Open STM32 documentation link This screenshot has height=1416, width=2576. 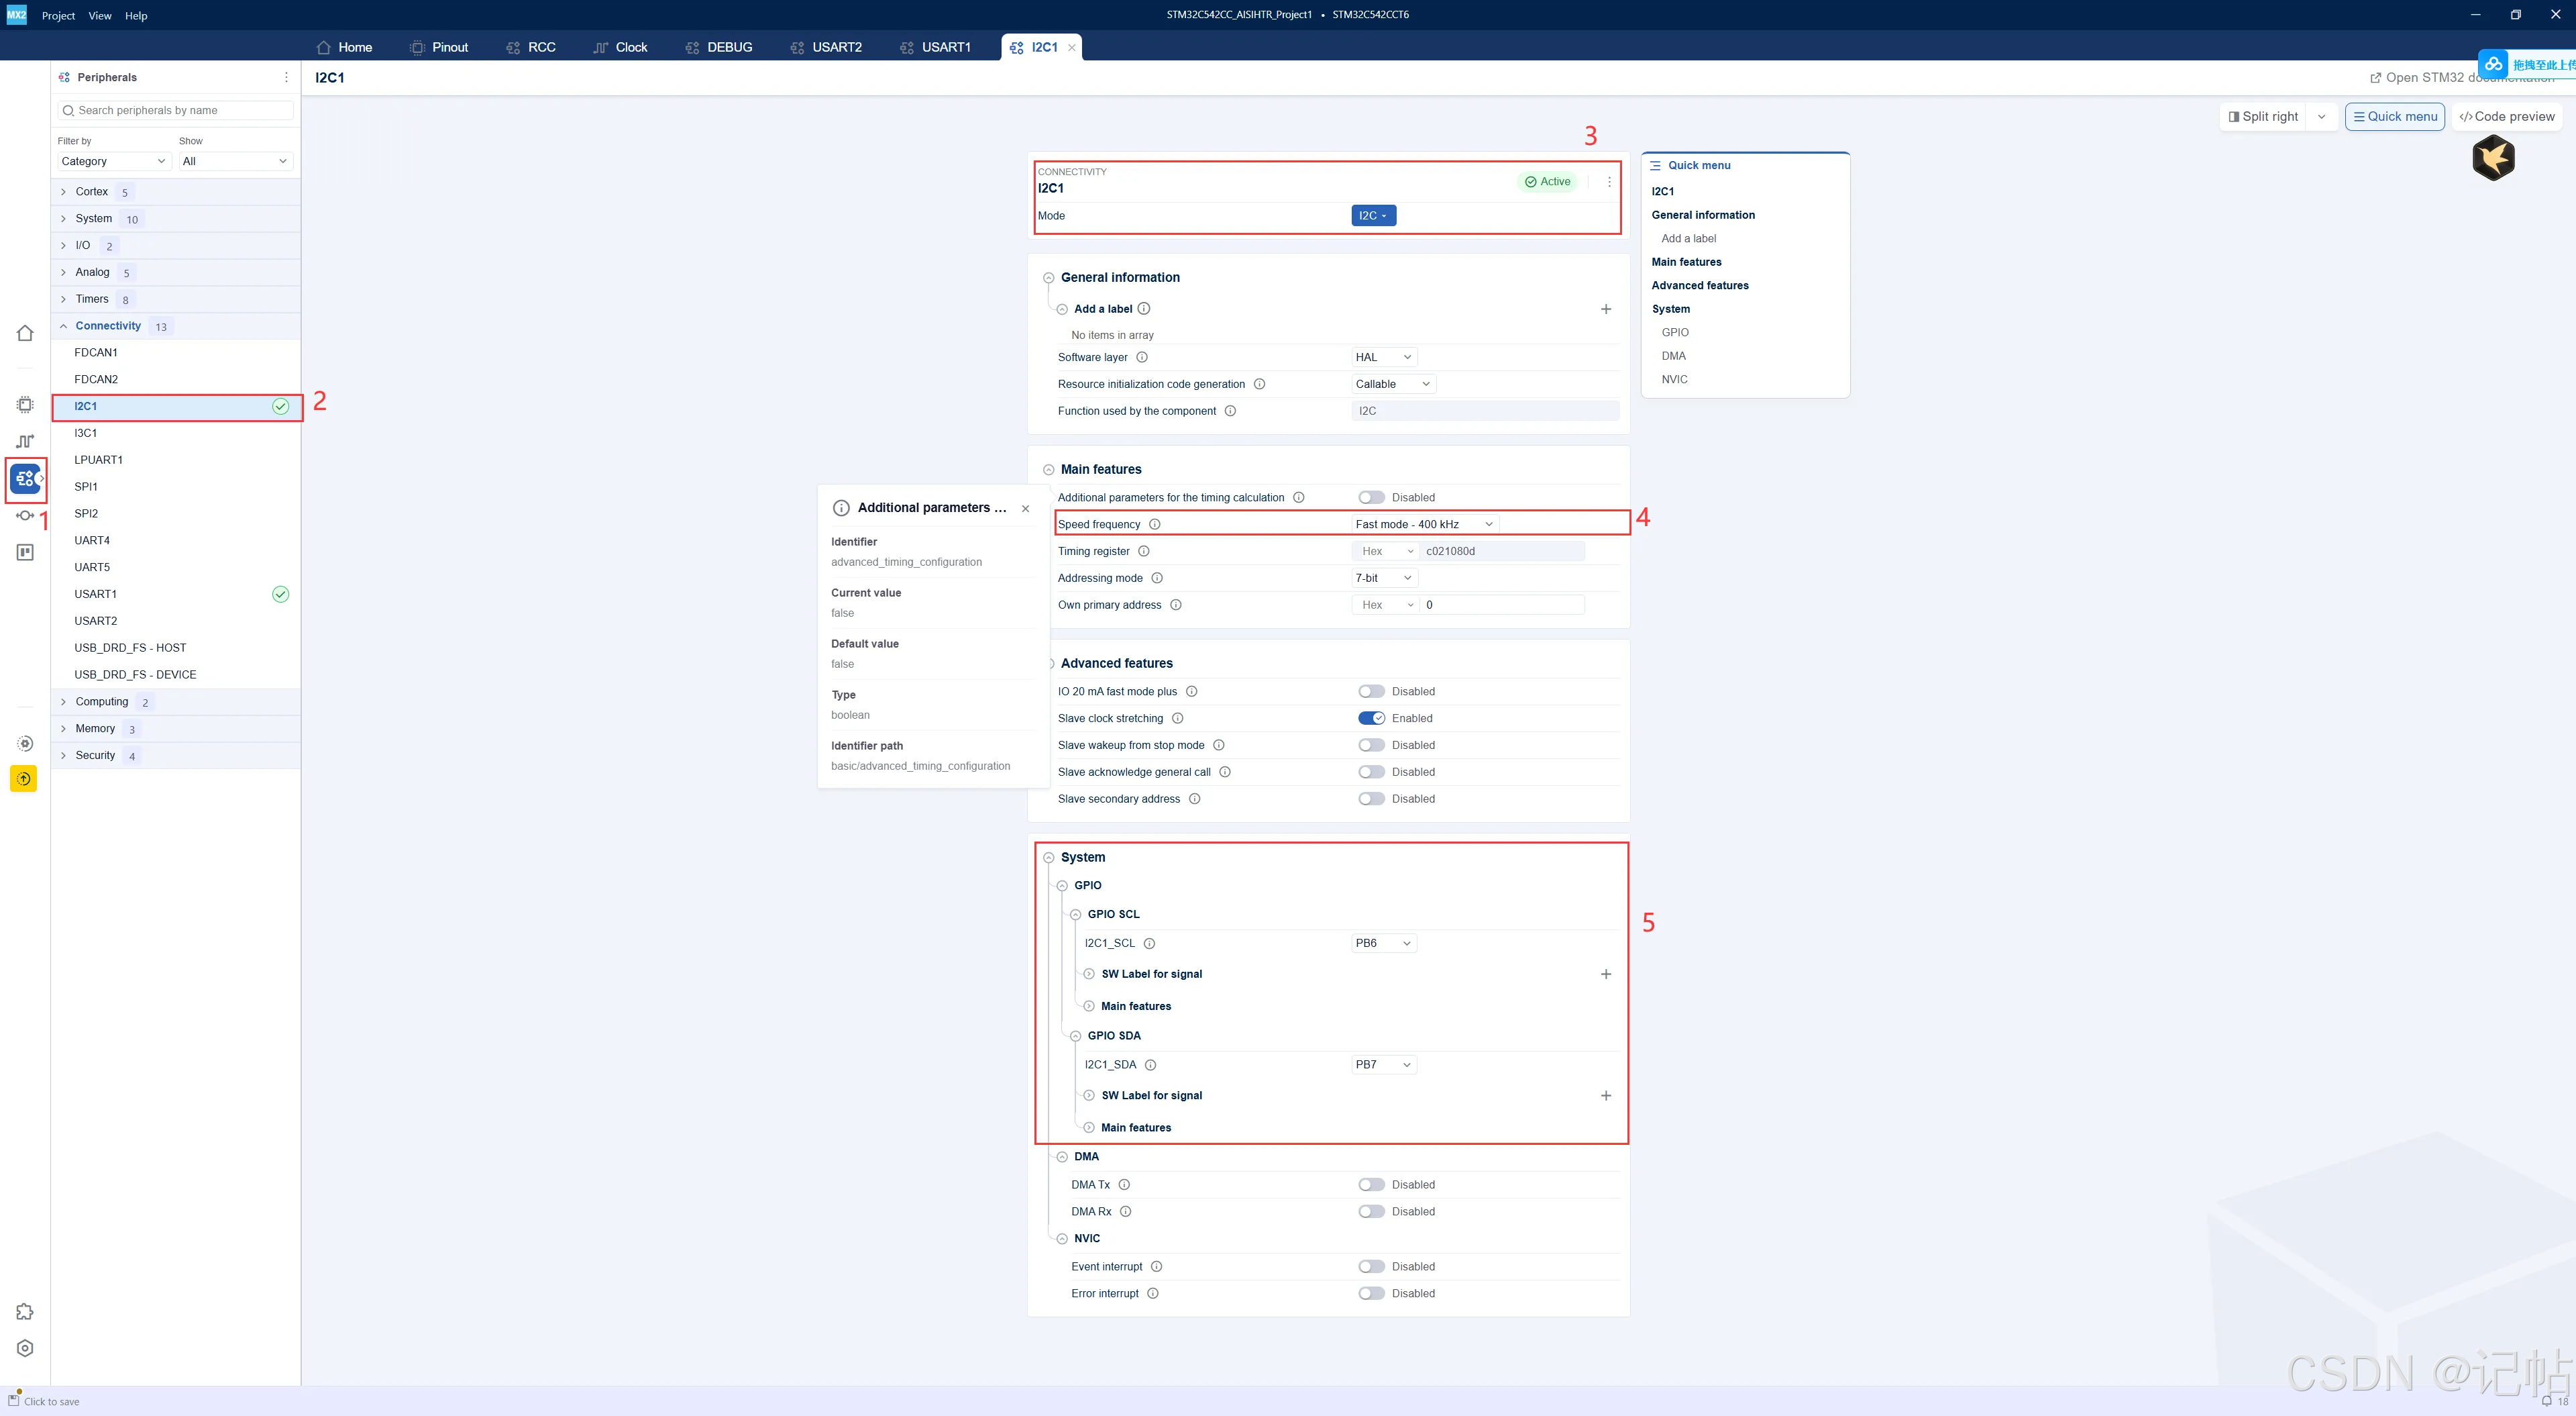click(x=2462, y=78)
